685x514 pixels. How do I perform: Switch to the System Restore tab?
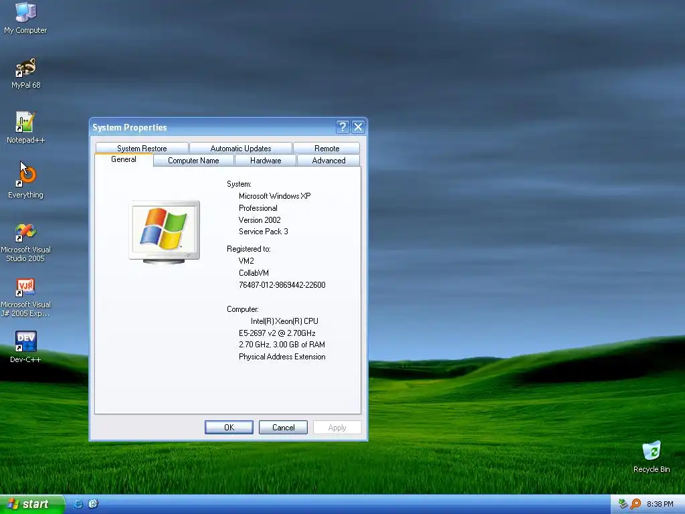coord(142,148)
